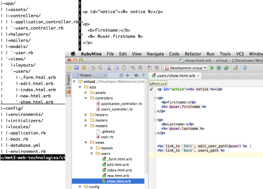The height and width of the screenshot is (189, 263).
Task: Click the Save All floppy icon
Action: 77,68
